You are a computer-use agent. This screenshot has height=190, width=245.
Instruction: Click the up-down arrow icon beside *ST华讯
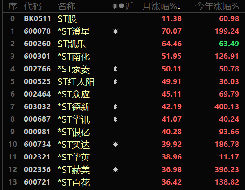pos(115,119)
